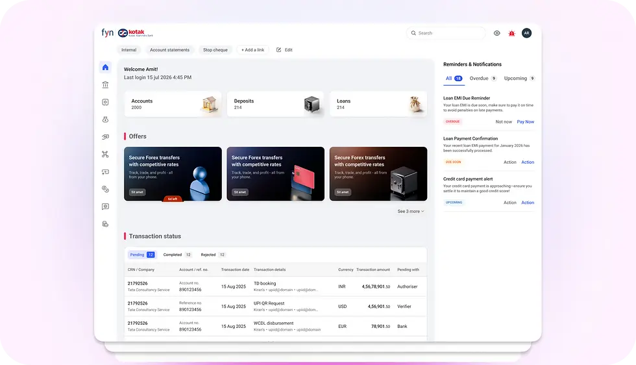The height and width of the screenshot is (365, 636).
Task: Click blue Action on Loan Payment Confirmation
Action: 528,162
